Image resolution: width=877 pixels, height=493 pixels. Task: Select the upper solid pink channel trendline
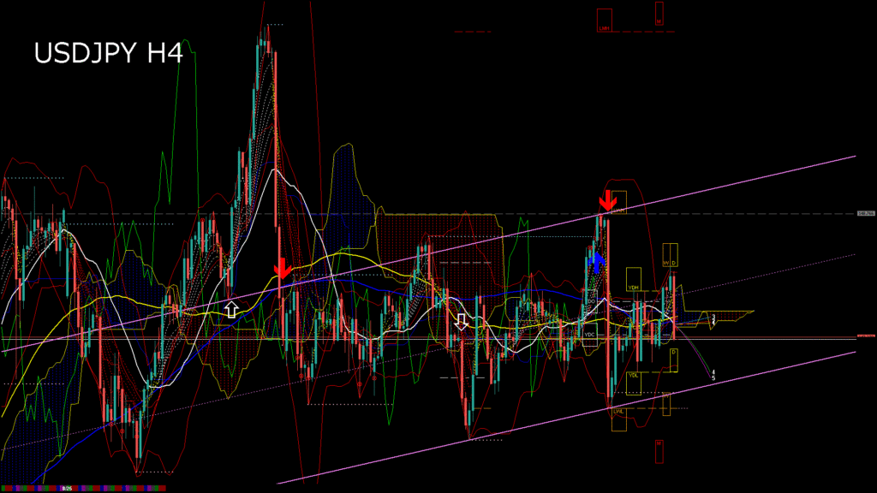728,183
